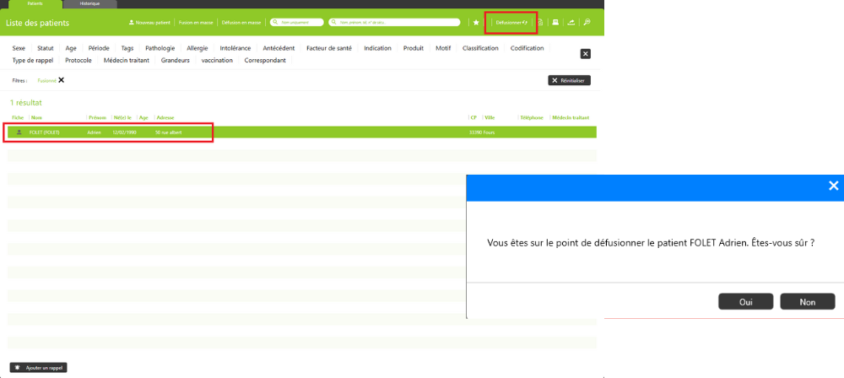The width and height of the screenshot is (844, 378).
Task: Open patient file icon for FOLET
Action: [x=19, y=132]
